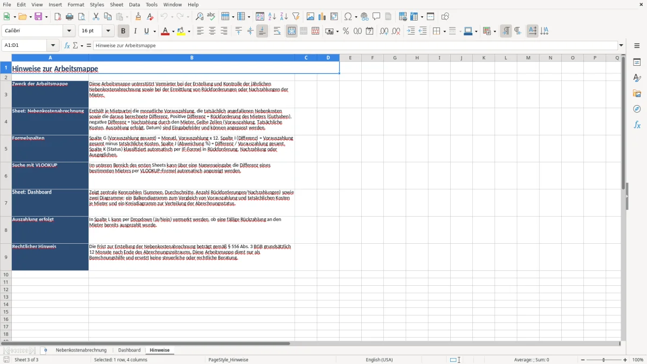647x364 pixels.
Task: Expand the Name Box dropdown
Action: 53,45
